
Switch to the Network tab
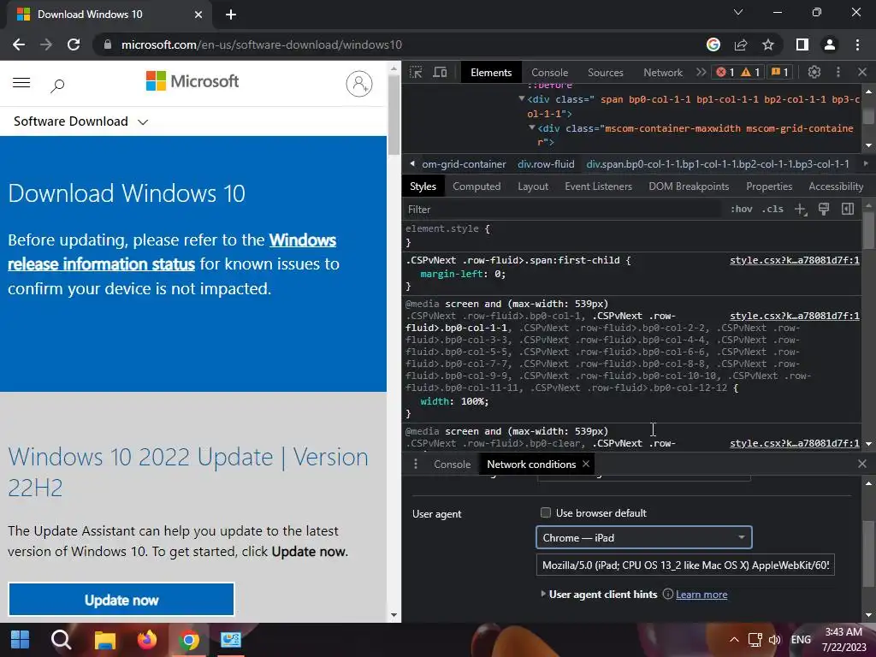[x=663, y=73]
